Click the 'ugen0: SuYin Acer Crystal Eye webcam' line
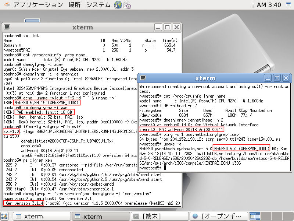Image resolution: width=294 pixels, height=221 pixels. [x=69, y=69]
